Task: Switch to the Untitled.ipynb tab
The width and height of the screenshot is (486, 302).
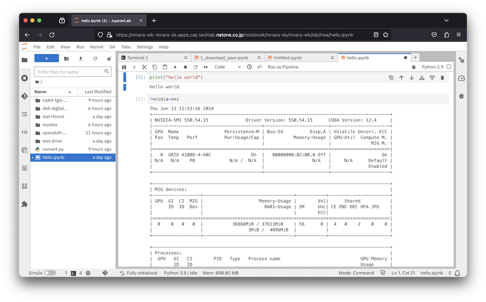Action: click(301, 58)
